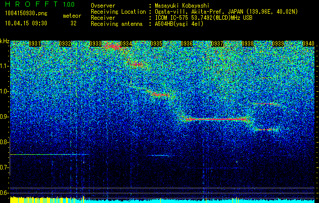
Task: Click the 0.8 frequency axis label
Action: click(x=4, y=142)
